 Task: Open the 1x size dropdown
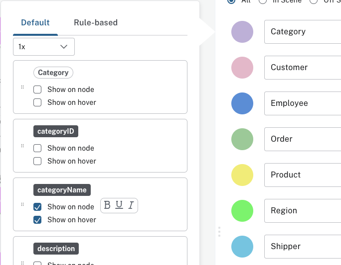coord(44,47)
